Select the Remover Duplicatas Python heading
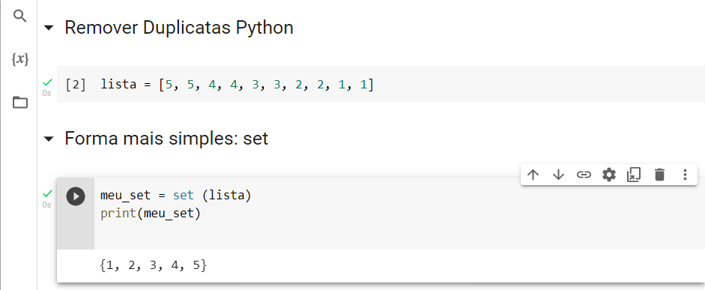The width and height of the screenshot is (705, 290). [179, 28]
